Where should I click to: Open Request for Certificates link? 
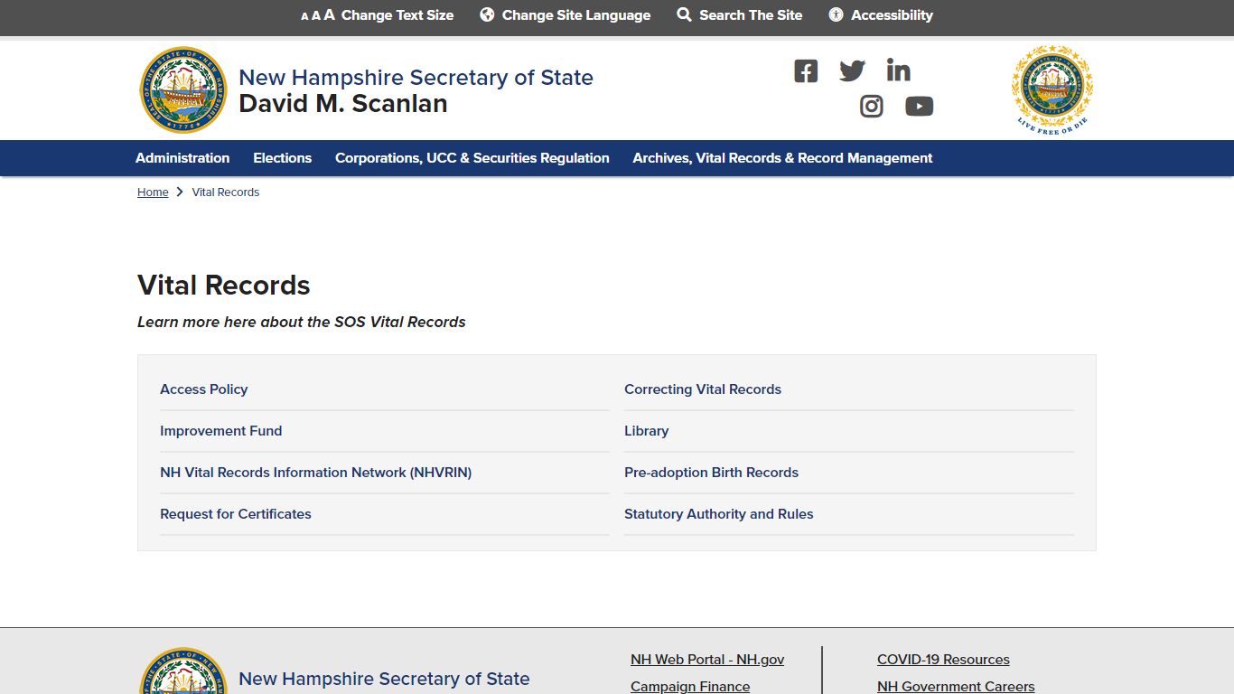[236, 514]
